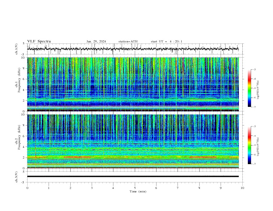This screenshot has height=211, width=273.
Task: Click time axis tick label "9"
Action: 221,188
